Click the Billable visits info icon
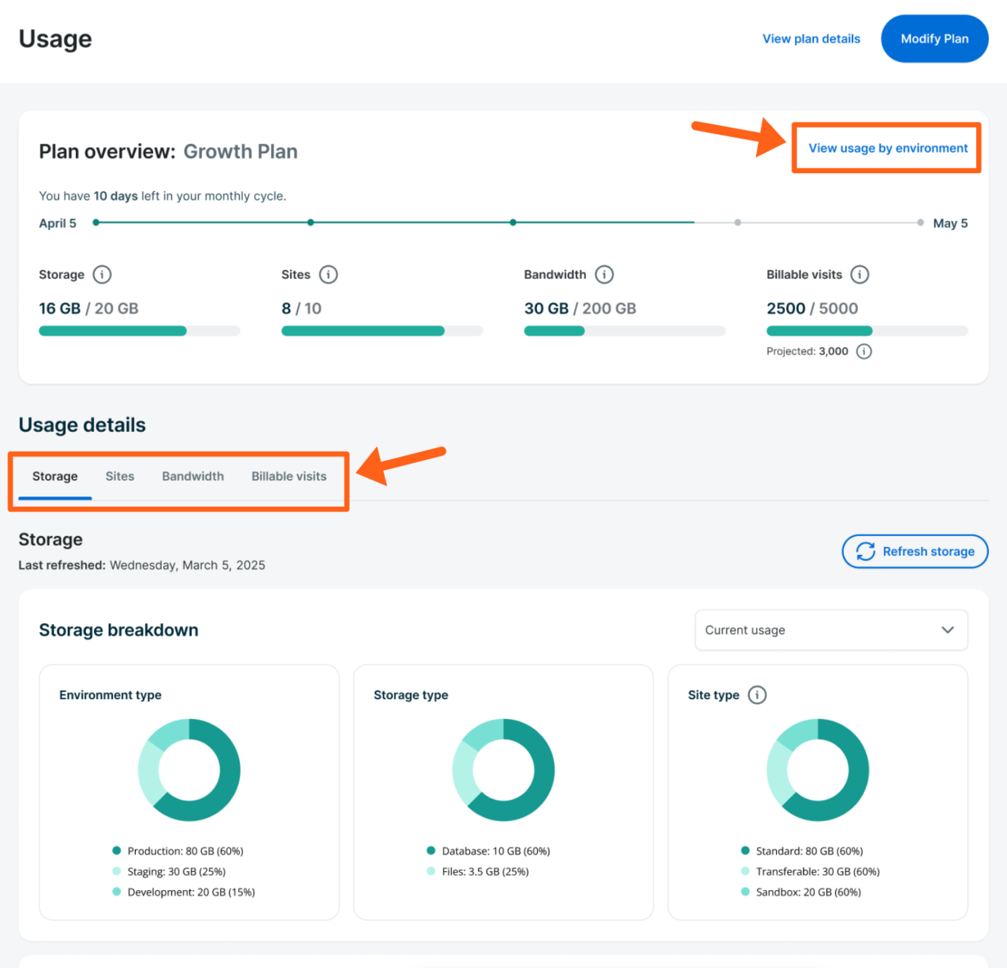This screenshot has height=968, width=1007. [x=860, y=274]
